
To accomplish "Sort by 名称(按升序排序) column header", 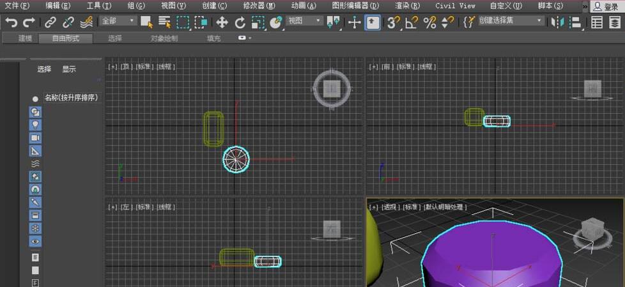I will coord(72,98).
